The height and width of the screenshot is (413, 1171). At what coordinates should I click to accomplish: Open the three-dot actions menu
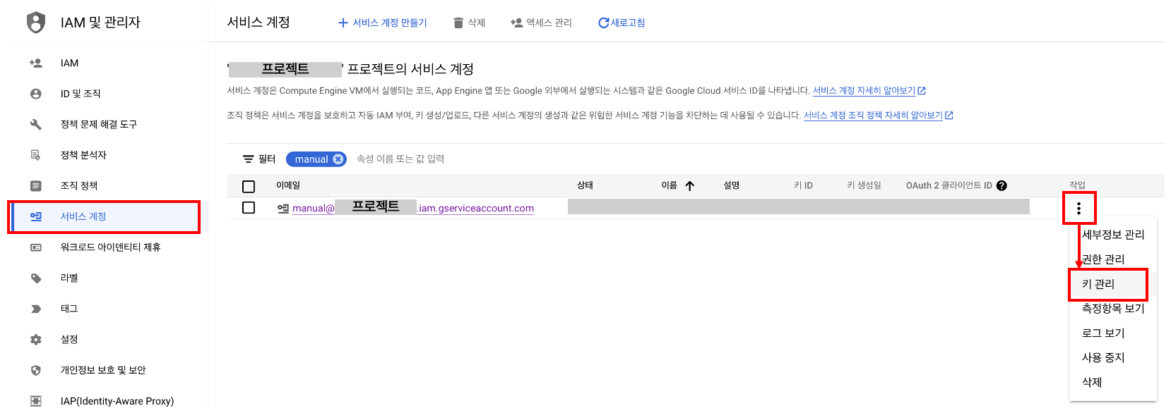point(1078,208)
